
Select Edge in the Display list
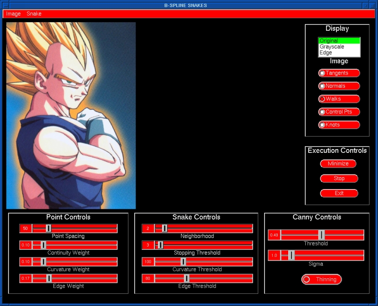coord(339,53)
